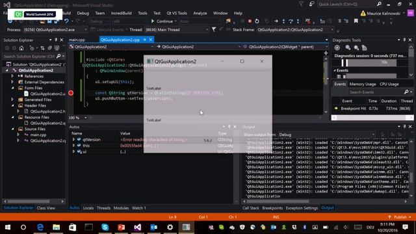Screen dimensions: 416x234
Task: Open Skype from the taskbar
Action: [105, 227]
